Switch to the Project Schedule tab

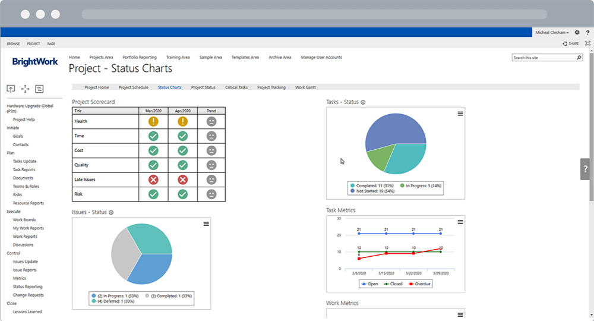(134, 87)
